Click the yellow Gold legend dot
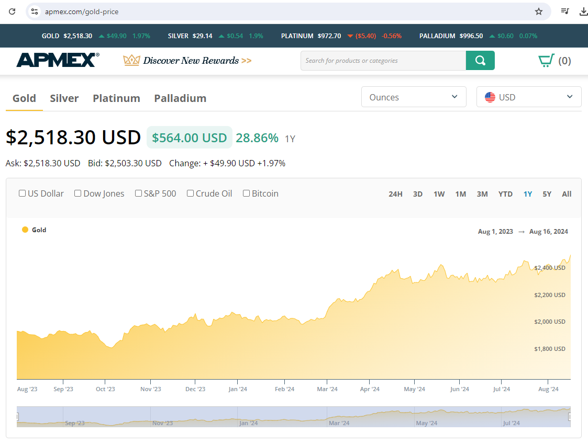 coord(25,230)
